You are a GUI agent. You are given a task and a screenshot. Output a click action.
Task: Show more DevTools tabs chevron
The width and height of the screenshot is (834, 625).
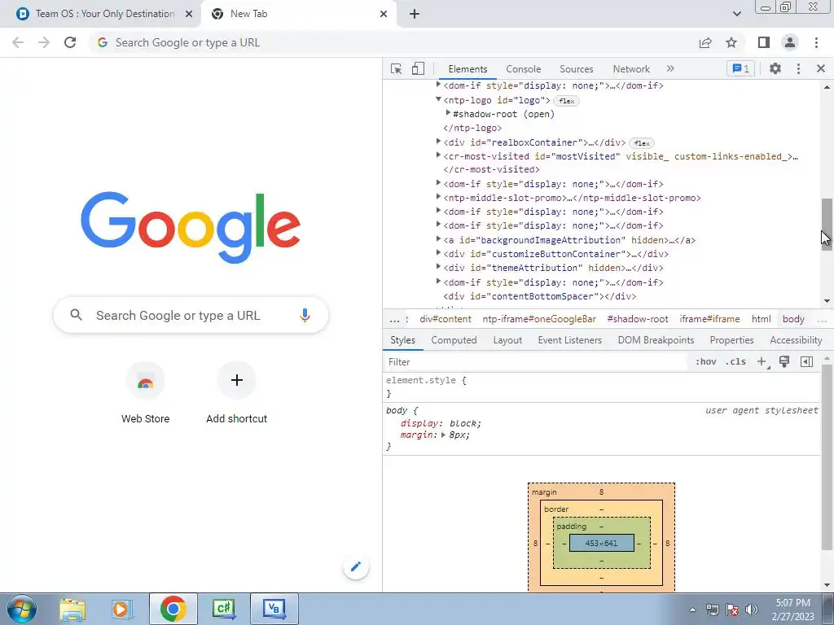670,68
